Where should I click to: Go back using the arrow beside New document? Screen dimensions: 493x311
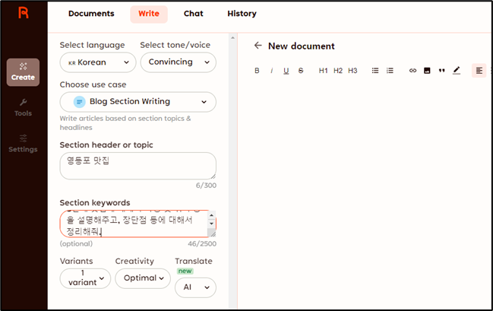pyautogui.click(x=258, y=46)
